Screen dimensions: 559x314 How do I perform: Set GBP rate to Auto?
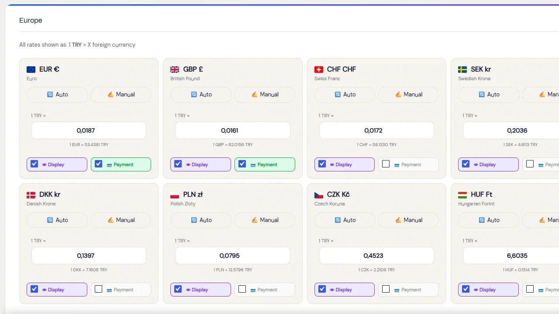pyautogui.click(x=201, y=95)
